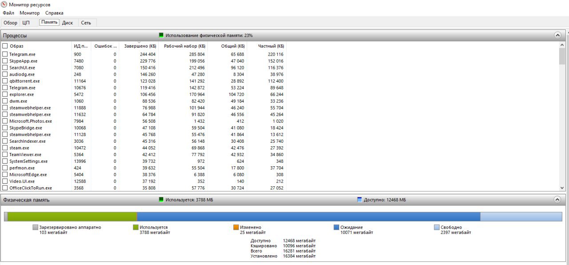Image resolution: width=569 pixels, height=265 pixels.
Task: Click PID value 11128 of steamwebhelper.exe
Action: tap(80, 134)
